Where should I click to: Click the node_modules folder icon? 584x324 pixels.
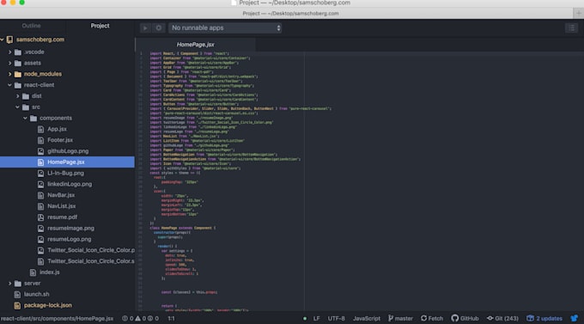(17, 74)
